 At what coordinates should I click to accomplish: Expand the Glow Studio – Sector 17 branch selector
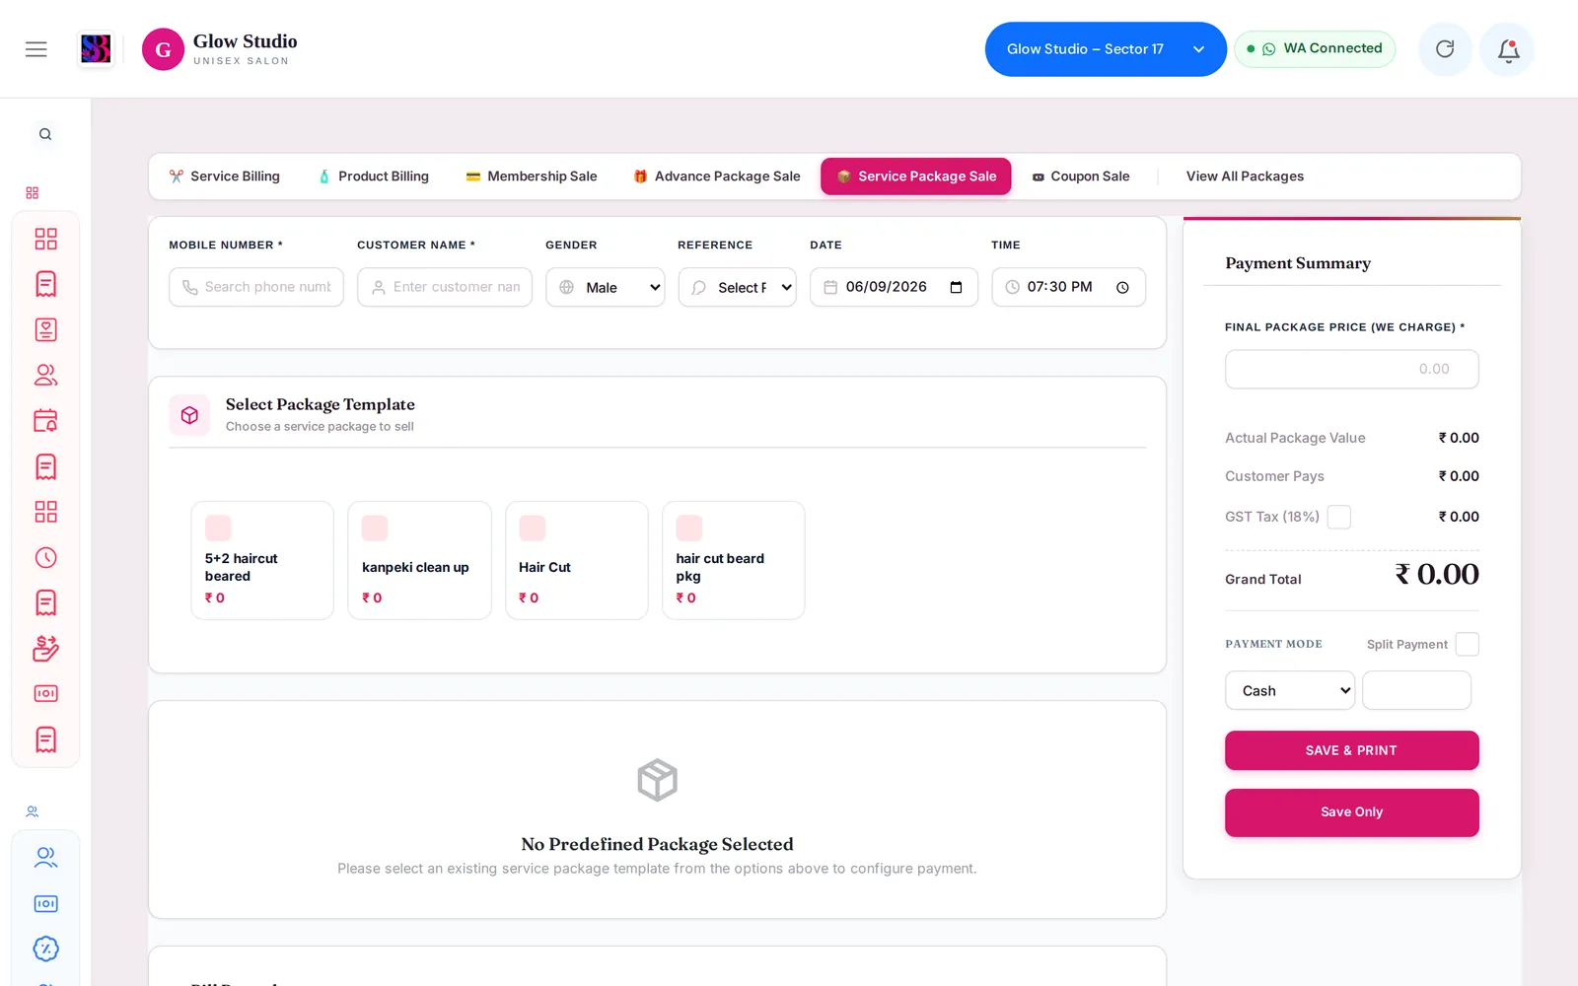[1106, 49]
